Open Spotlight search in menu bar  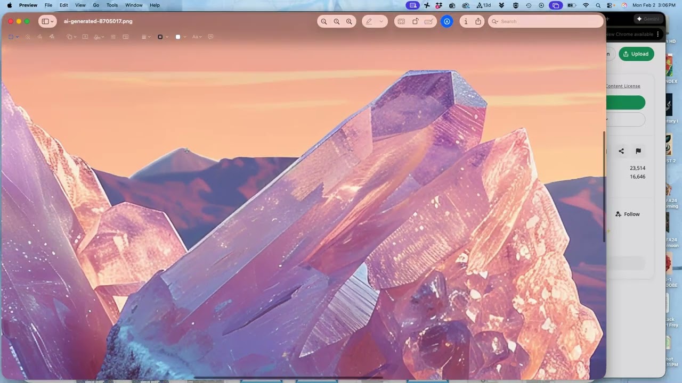click(x=598, y=5)
